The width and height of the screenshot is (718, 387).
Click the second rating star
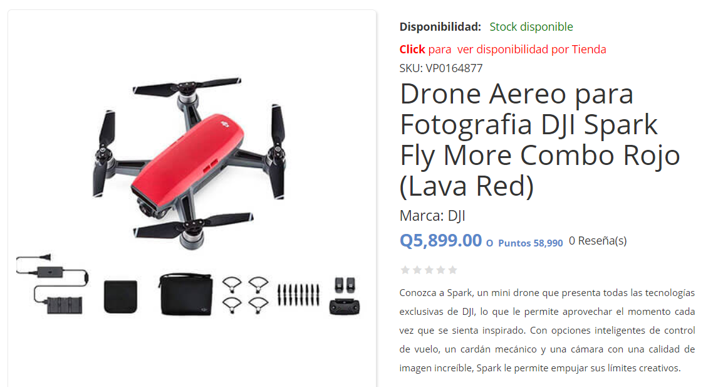[x=417, y=270]
